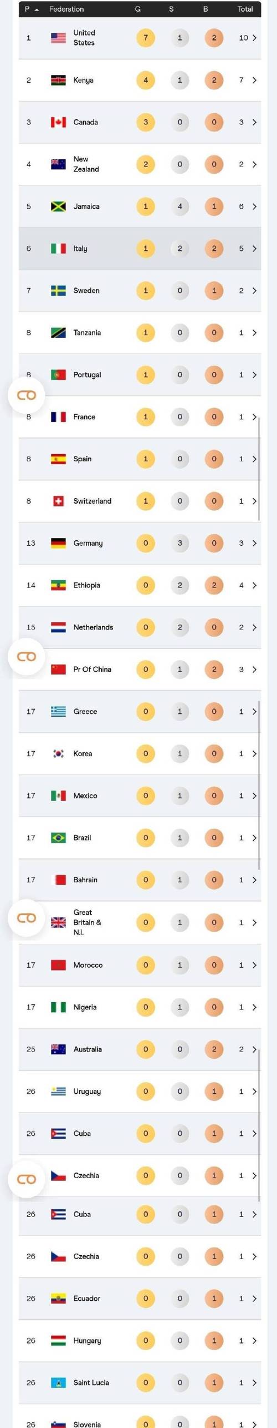Click the Hungary flag icon
The image size is (277, 1428).
click(58, 1340)
